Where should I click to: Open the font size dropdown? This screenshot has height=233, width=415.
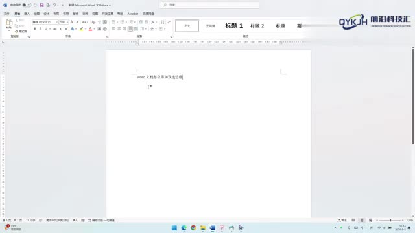(x=67, y=22)
